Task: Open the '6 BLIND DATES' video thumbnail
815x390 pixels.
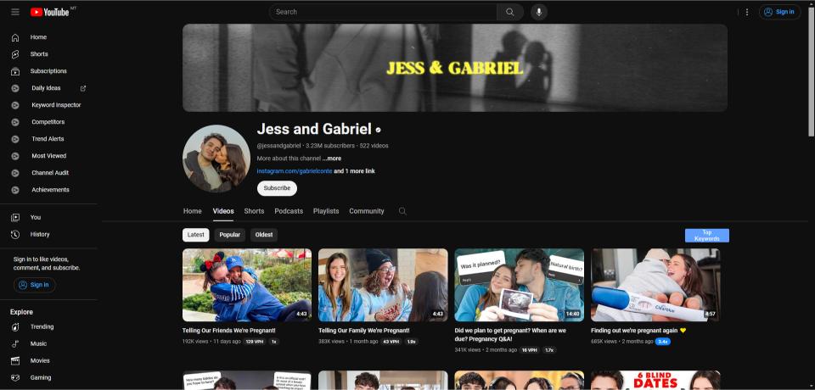Action: point(655,380)
